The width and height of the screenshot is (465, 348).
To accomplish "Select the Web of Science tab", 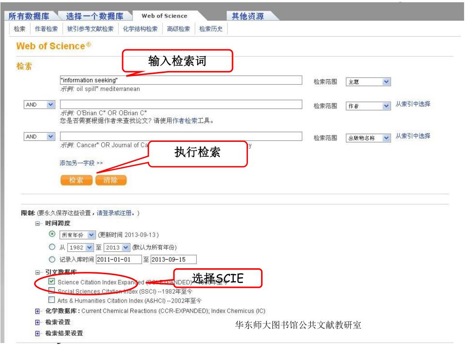I will click(164, 16).
